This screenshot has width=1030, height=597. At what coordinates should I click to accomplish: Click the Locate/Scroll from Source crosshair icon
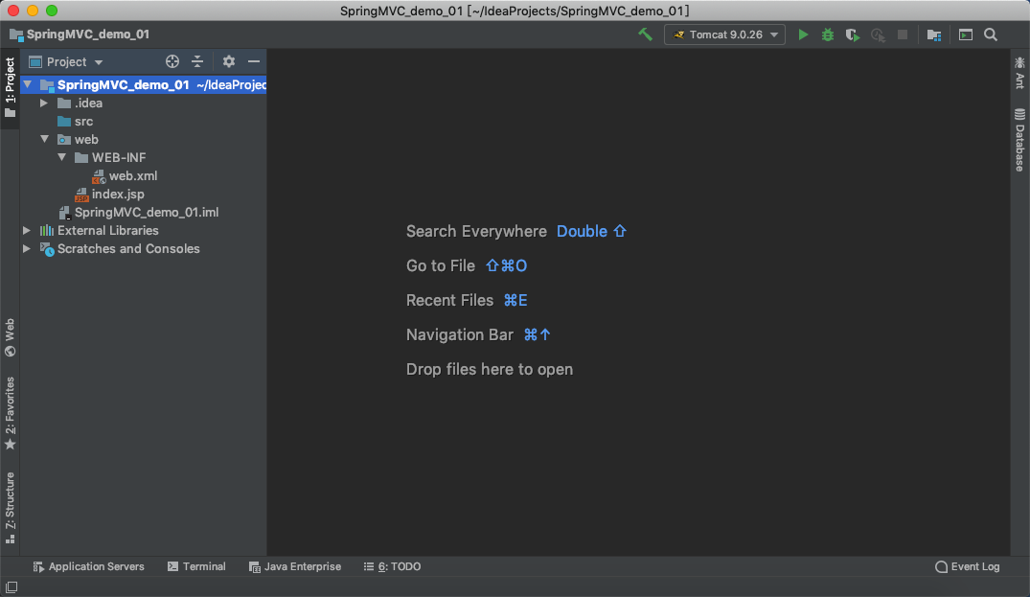pyautogui.click(x=172, y=61)
